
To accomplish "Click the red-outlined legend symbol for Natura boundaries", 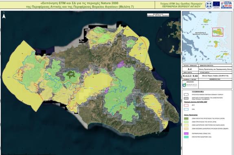I will [x=186, y=105].
